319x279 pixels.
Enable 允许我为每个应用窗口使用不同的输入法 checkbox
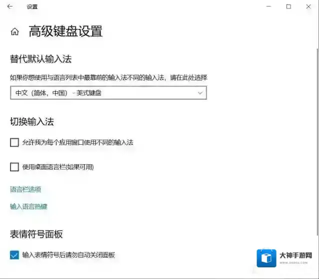pyautogui.click(x=14, y=142)
